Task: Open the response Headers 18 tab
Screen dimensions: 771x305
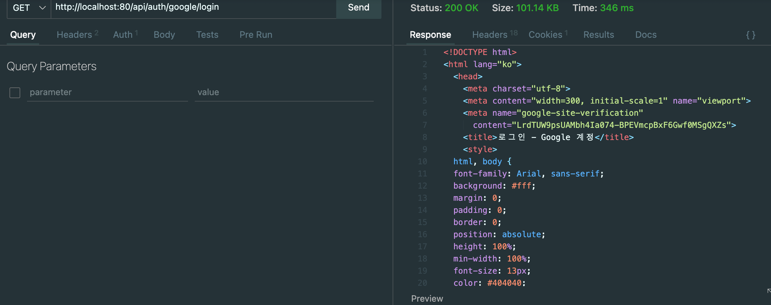Action: (x=495, y=34)
